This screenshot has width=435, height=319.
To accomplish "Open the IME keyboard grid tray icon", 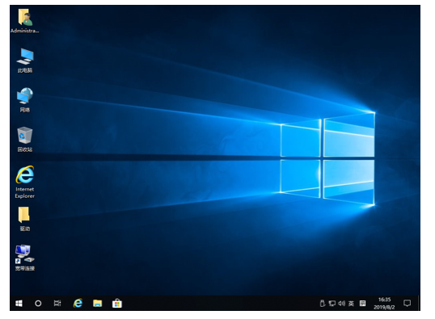I will coord(362,304).
